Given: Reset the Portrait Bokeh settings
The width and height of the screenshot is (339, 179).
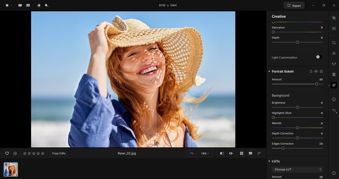Looking at the screenshot, I should (311, 71).
